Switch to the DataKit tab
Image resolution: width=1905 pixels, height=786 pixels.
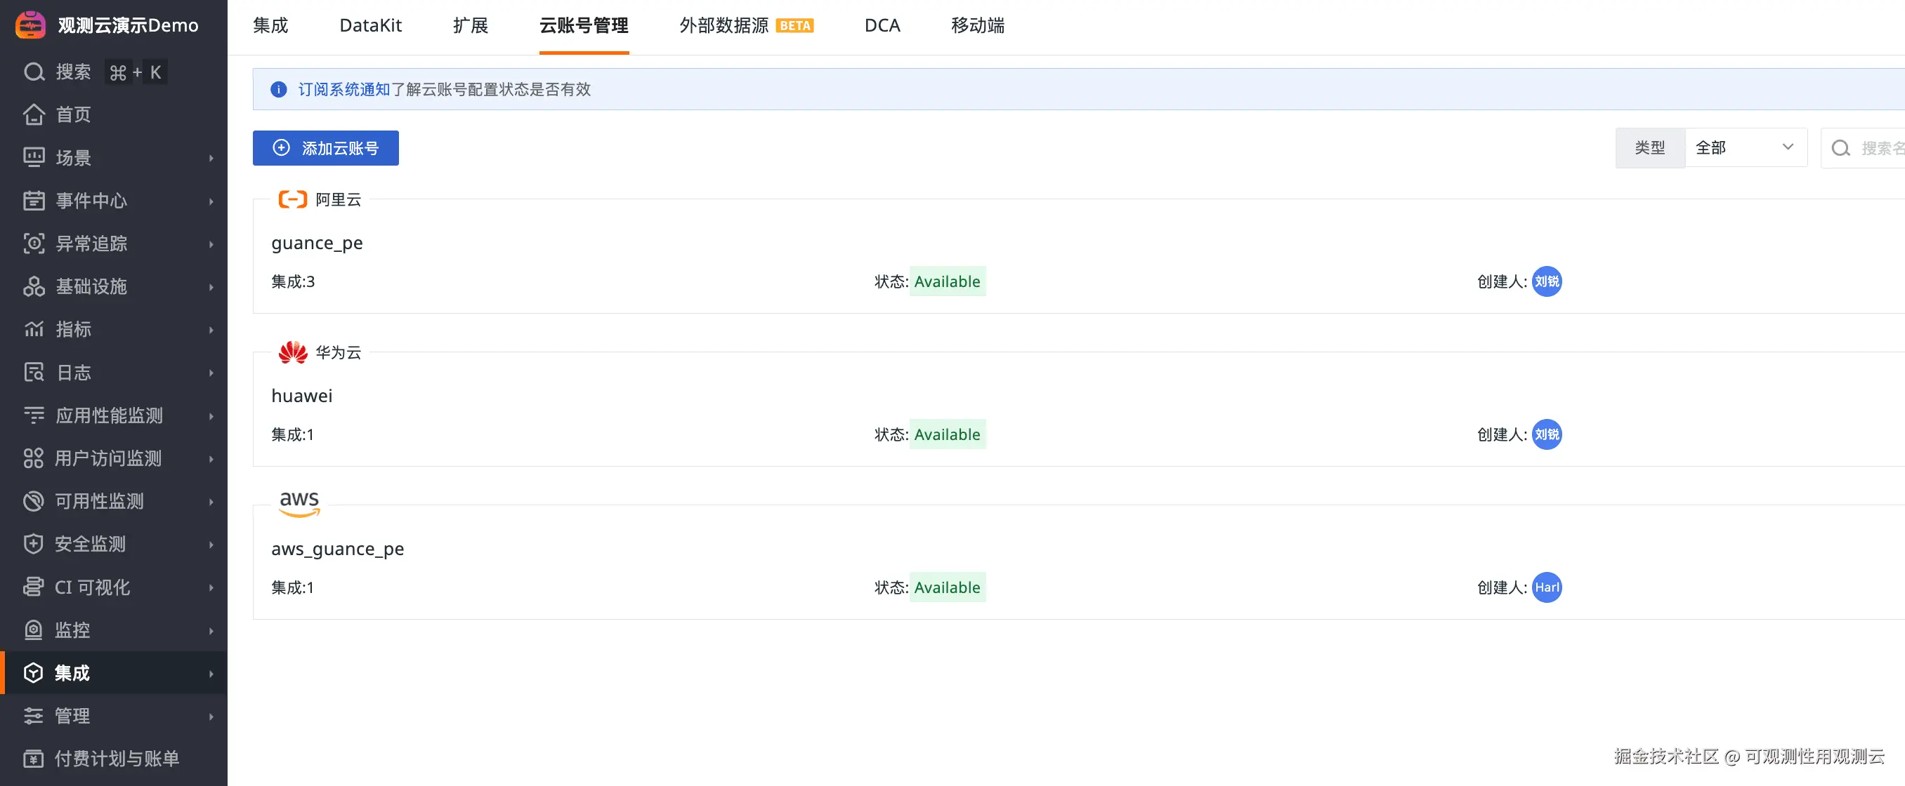pyautogui.click(x=369, y=26)
